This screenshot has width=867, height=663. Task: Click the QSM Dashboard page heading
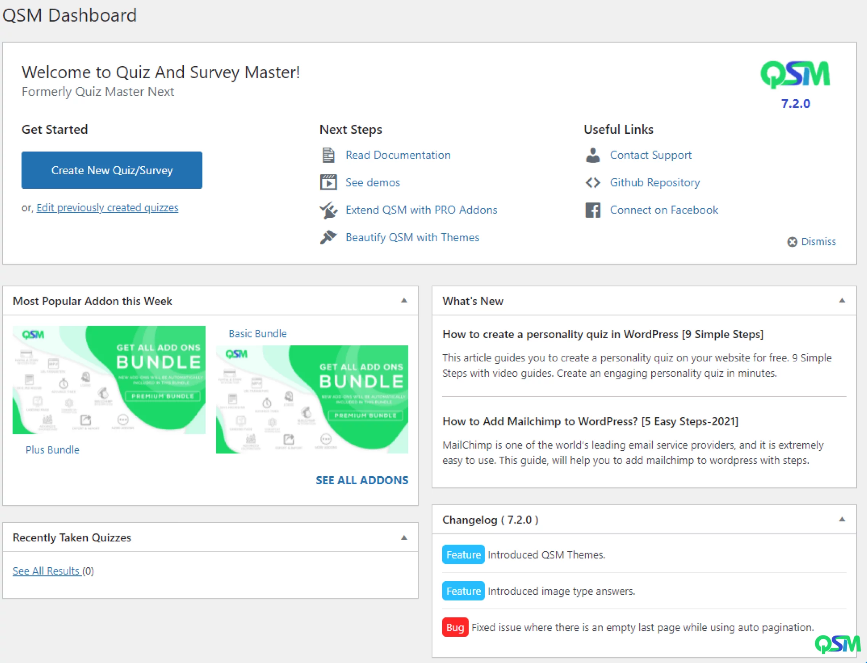pyautogui.click(x=69, y=15)
